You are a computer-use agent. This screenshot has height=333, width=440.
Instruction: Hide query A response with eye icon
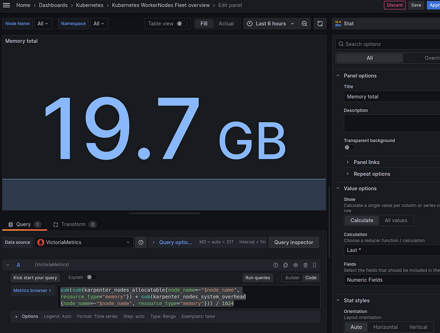(x=295, y=265)
